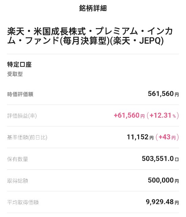Image resolution: width=186 pixels, height=217 pixels.
Task: Click the 円 unit next to 561,560
Action: click(x=177, y=95)
